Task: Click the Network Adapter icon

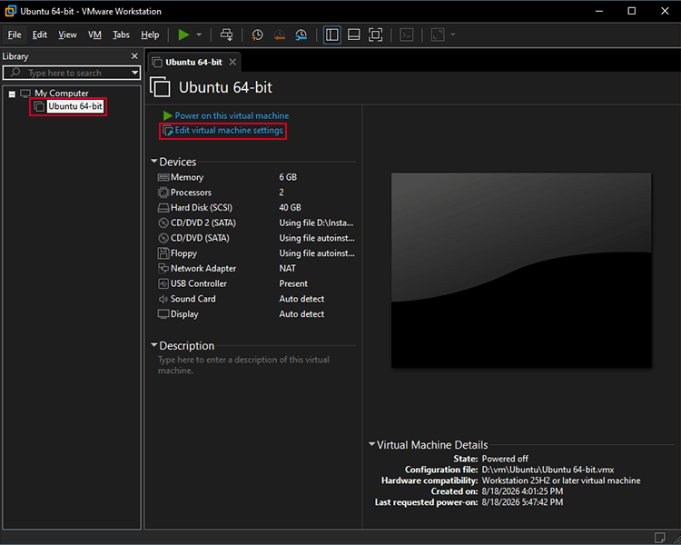Action: point(163,269)
